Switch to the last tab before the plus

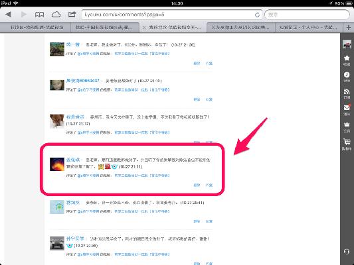coord(308,28)
